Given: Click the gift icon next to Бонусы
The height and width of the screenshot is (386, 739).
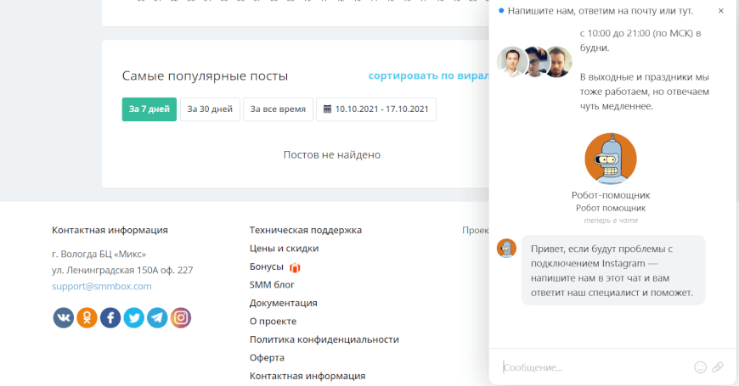Looking at the screenshot, I should [295, 267].
